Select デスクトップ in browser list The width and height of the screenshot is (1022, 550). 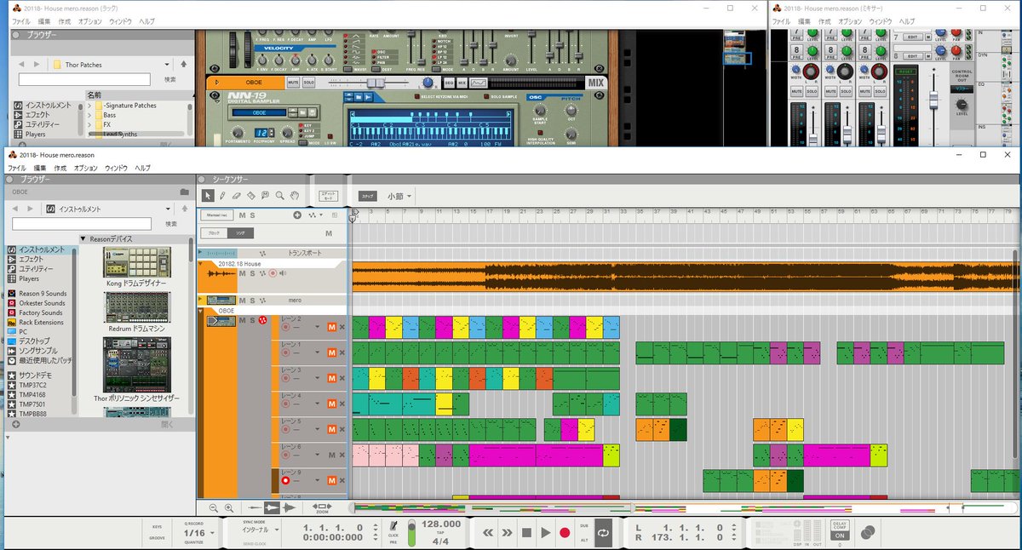coord(36,341)
